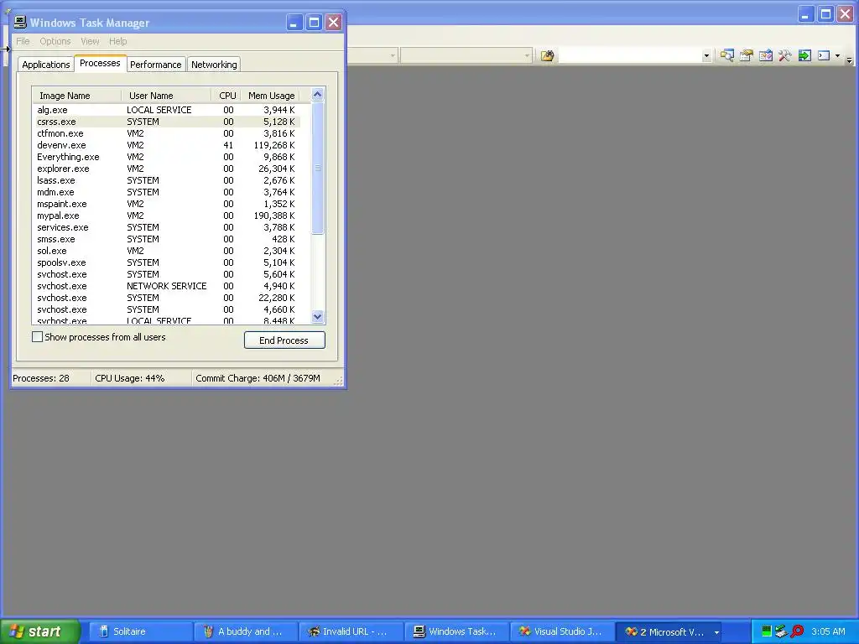Select the devenv.exe process row
This screenshot has width=859, height=644.
(x=167, y=145)
